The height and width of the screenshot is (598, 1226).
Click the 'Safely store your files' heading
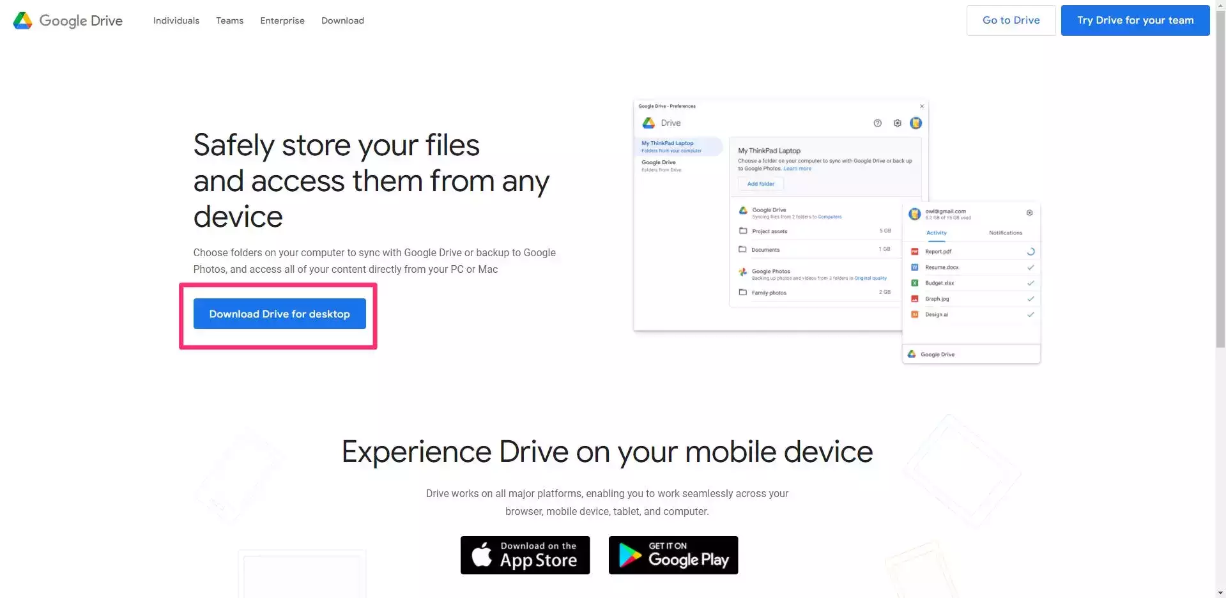tap(336, 145)
